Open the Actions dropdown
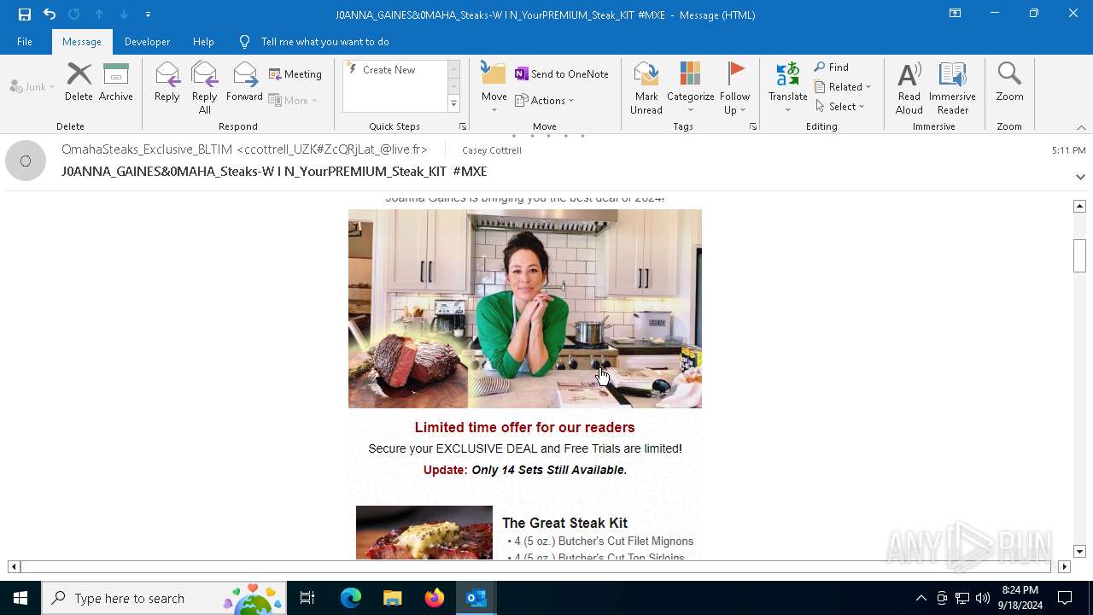 pyautogui.click(x=545, y=100)
